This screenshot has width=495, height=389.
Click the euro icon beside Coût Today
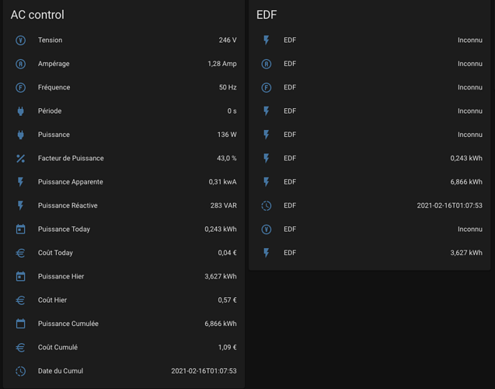pos(20,253)
